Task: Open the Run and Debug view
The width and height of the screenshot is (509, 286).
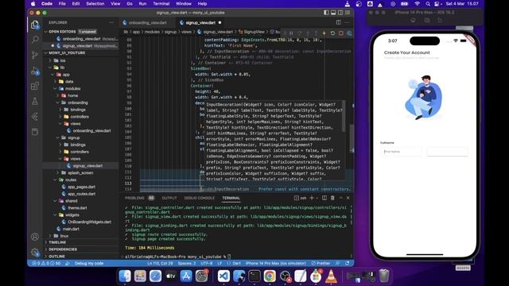Action: 35,71
